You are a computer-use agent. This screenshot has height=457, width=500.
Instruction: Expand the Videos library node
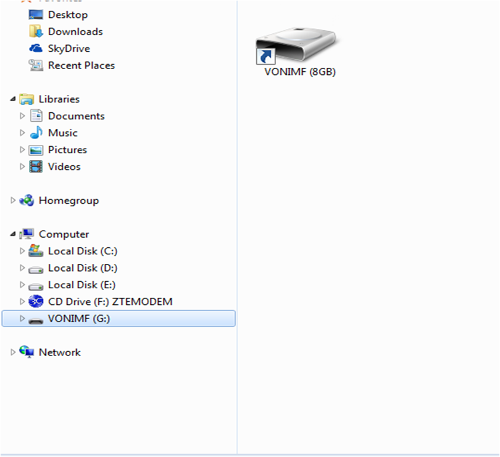(23, 166)
